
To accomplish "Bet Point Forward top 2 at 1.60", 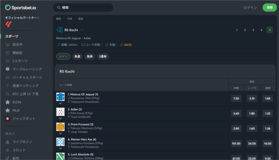I will click(x=252, y=128).
